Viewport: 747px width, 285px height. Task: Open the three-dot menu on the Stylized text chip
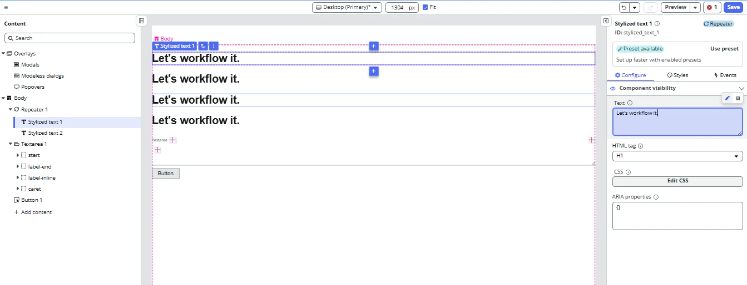coord(214,46)
